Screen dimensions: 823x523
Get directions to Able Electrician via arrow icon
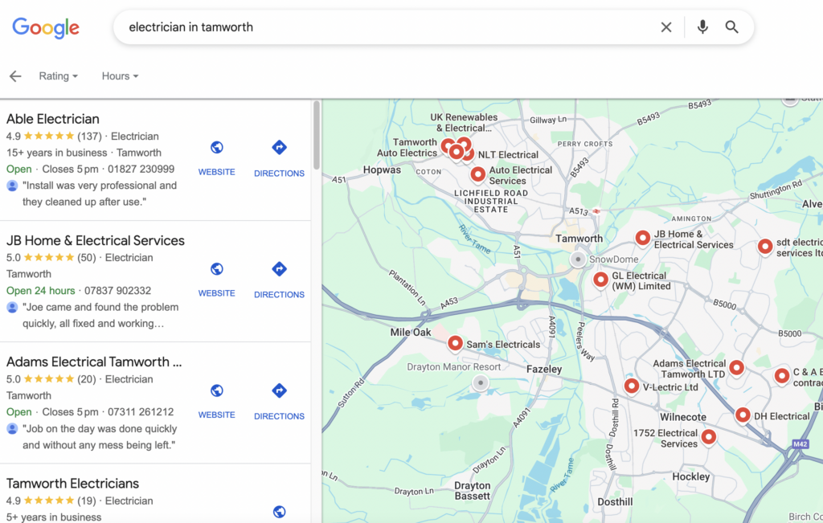point(279,147)
